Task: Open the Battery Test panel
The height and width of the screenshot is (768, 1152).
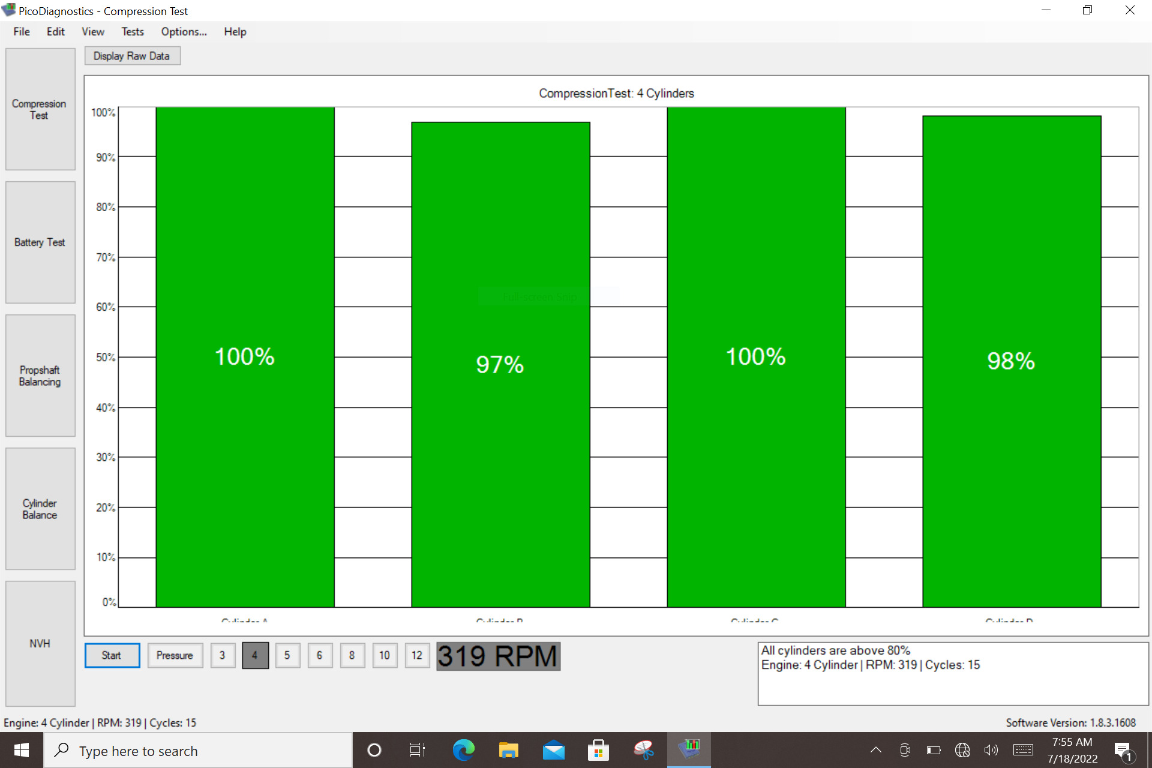Action: click(40, 242)
